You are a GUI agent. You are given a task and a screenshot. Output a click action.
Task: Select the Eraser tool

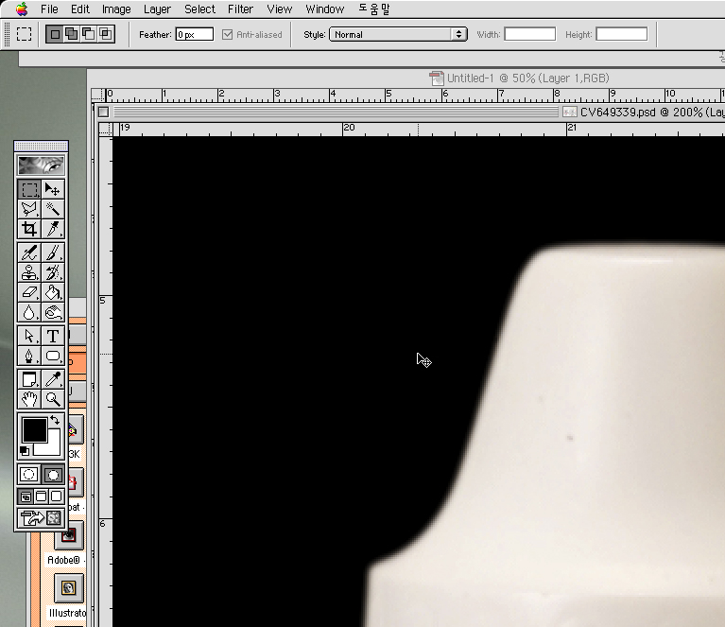point(29,292)
